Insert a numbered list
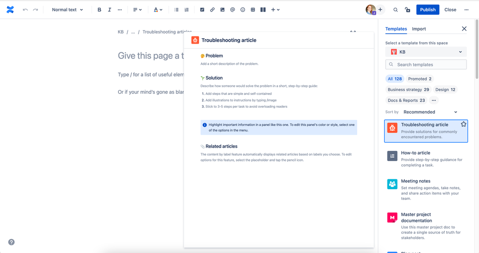This screenshot has height=253, width=479. (x=187, y=10)
